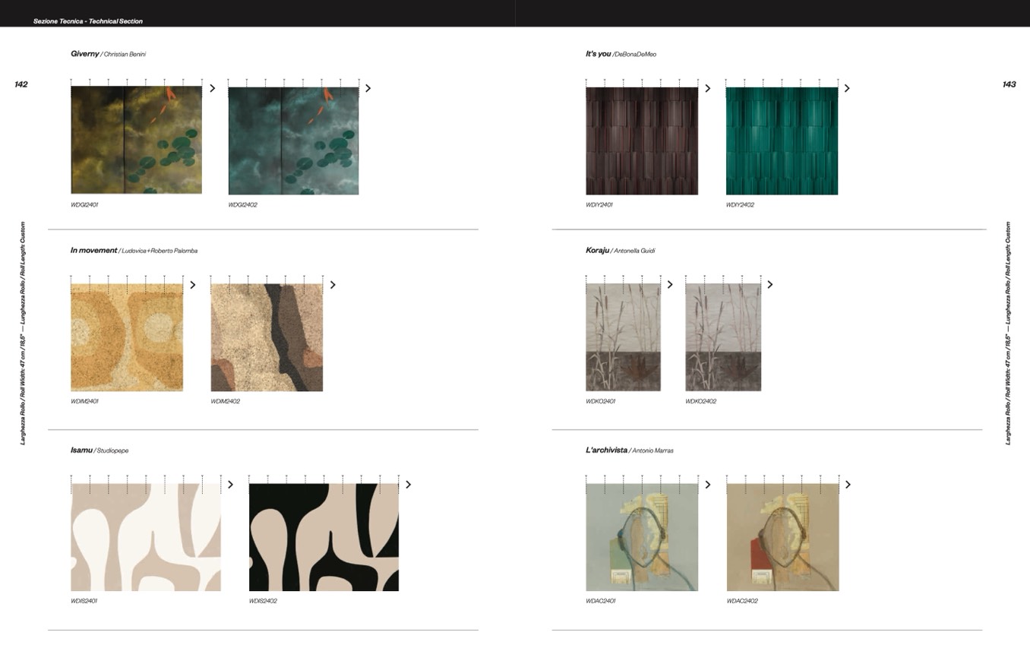Click the arrow beside the In movement WDIM2401 swatch
This screenshot has width=1030, height=667.
193,285
